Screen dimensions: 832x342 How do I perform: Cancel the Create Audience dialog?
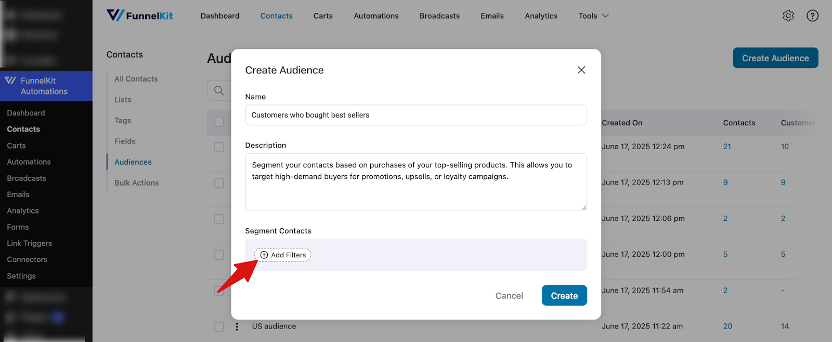point(509,295)
